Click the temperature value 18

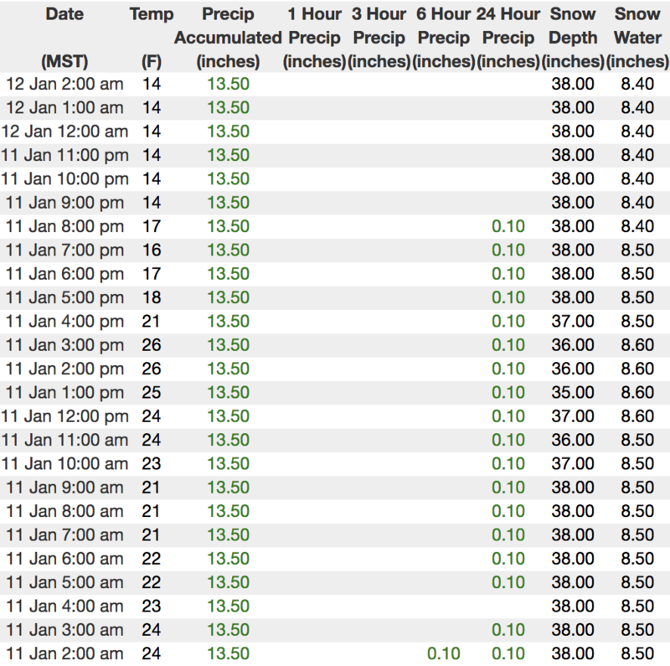tap(152, 297)
